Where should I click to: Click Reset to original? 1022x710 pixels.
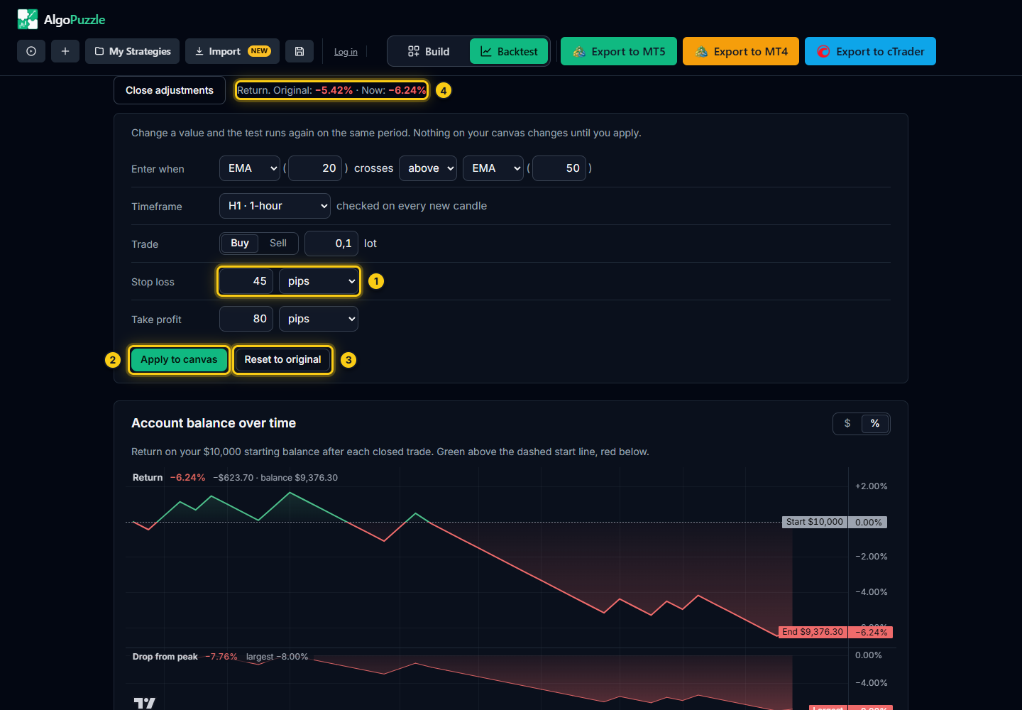pyautogui.click(x=282, y=359)
